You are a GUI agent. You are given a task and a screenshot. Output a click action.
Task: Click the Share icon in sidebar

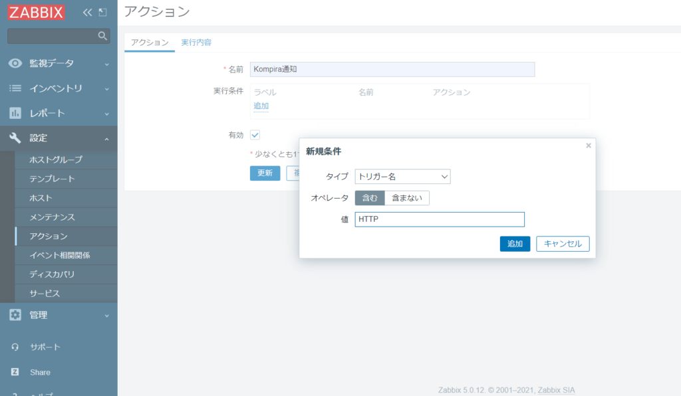[15, 372]
